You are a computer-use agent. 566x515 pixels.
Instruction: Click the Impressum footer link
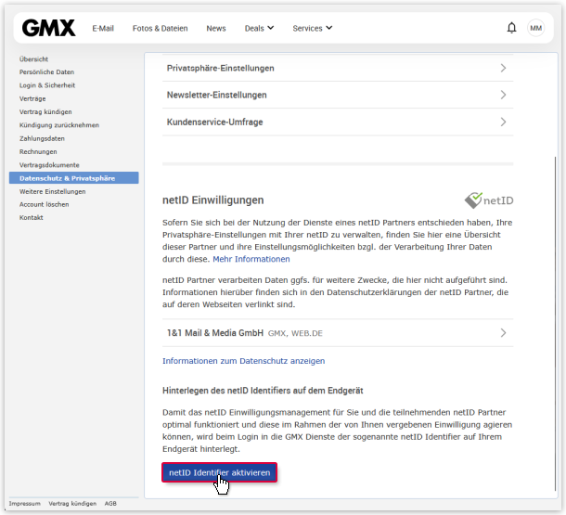pos(25,503)
